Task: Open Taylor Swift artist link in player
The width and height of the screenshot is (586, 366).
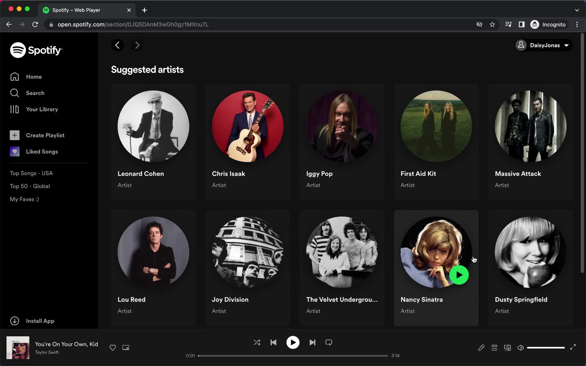Action: 47,352
